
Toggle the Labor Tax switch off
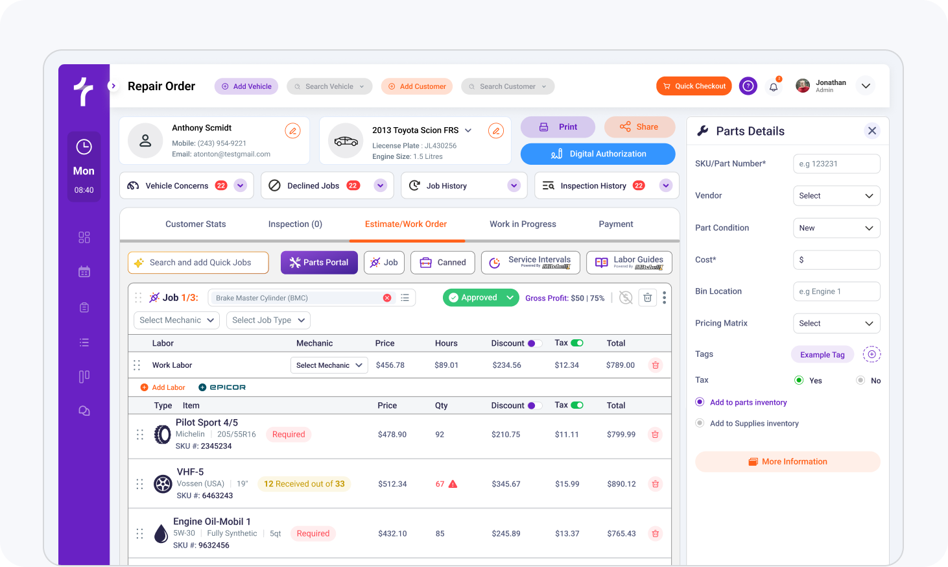pos(576,343)
